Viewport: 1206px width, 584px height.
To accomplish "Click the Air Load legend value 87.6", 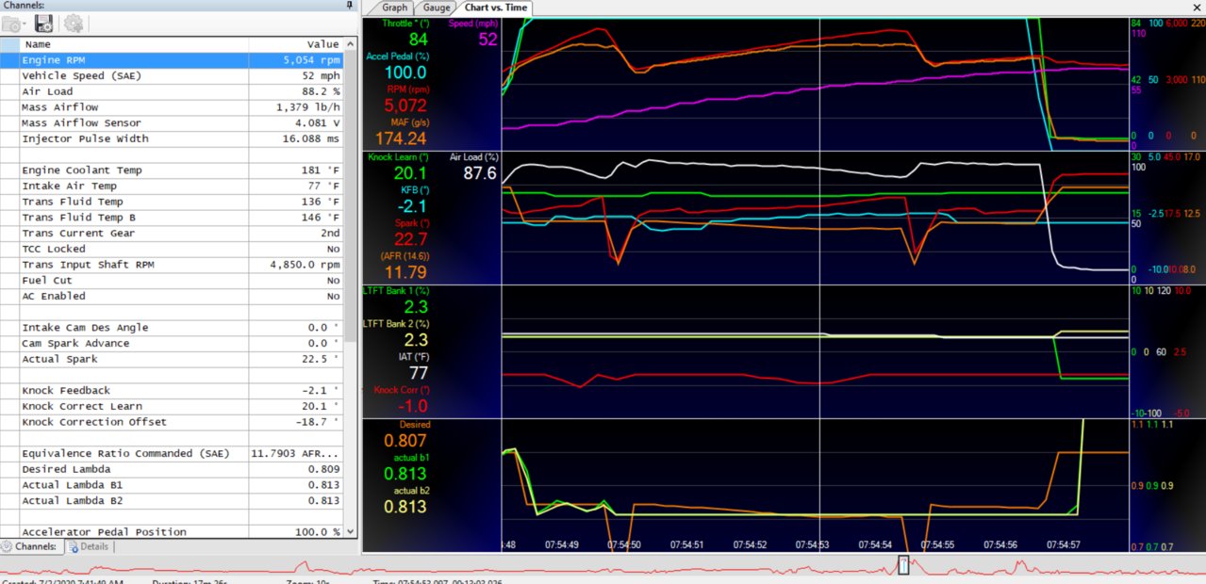I will [480, 173].
